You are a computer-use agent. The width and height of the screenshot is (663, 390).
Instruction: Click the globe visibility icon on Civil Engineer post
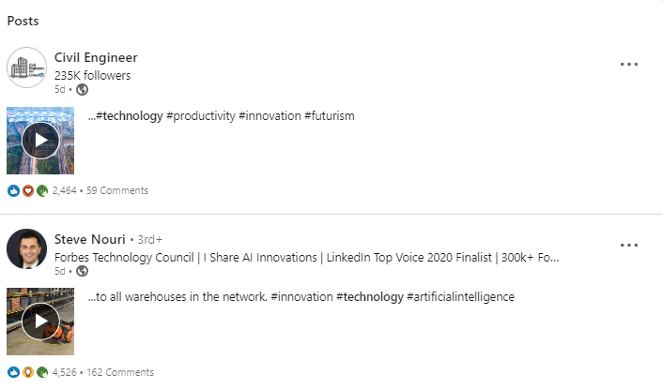click(82, 89)
